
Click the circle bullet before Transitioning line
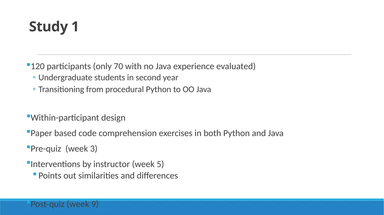pyautogui.click(x=34, y=89)
